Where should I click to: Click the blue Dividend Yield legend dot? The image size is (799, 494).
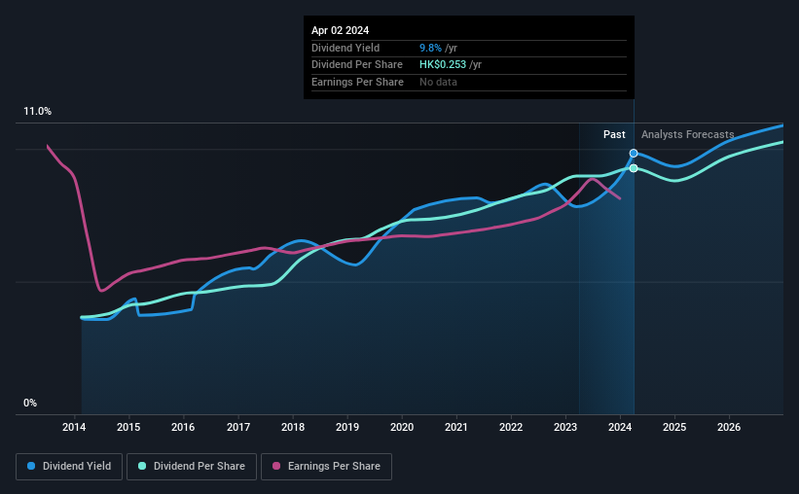31,466
